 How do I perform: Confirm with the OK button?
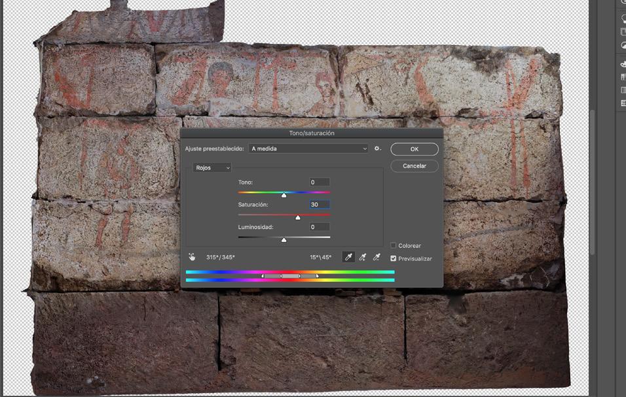414,149
